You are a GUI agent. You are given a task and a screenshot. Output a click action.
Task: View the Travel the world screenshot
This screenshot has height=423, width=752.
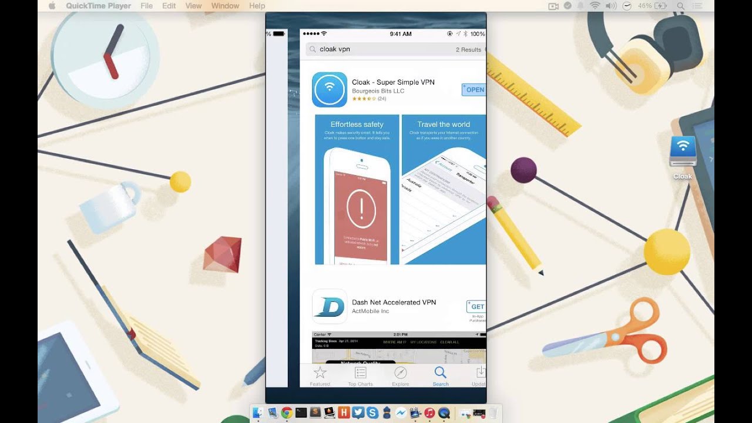point(444,190)
